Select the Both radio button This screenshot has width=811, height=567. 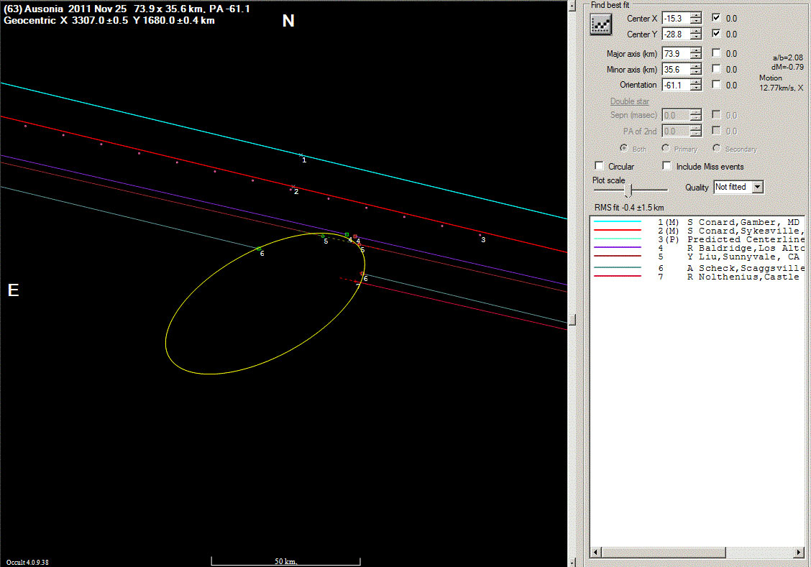coord(624,148)
